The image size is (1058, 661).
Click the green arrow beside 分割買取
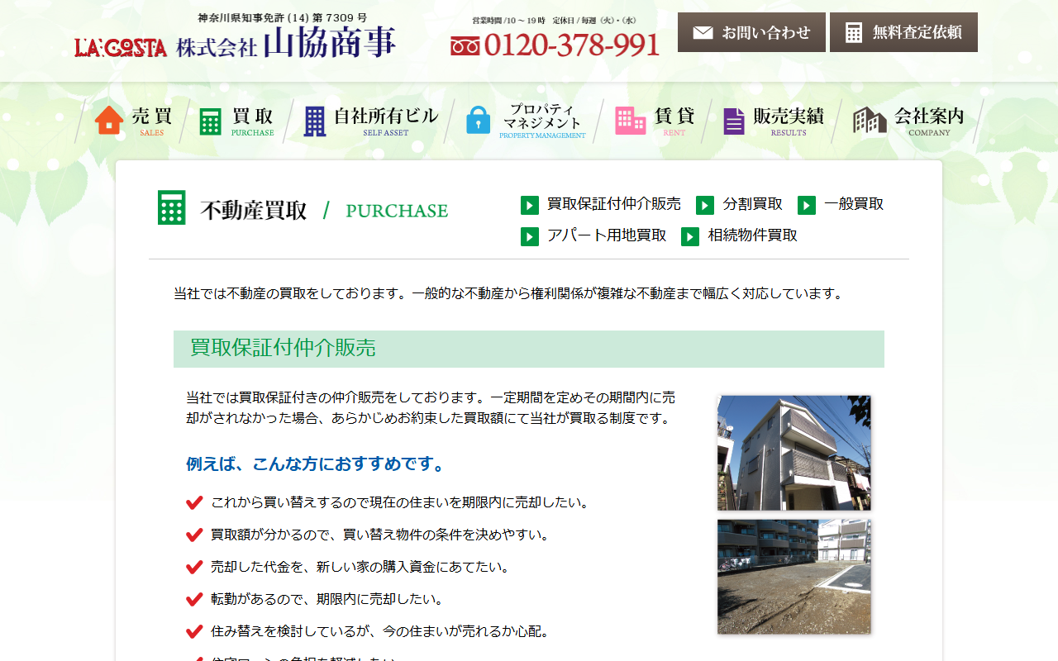tap(705, 205)
